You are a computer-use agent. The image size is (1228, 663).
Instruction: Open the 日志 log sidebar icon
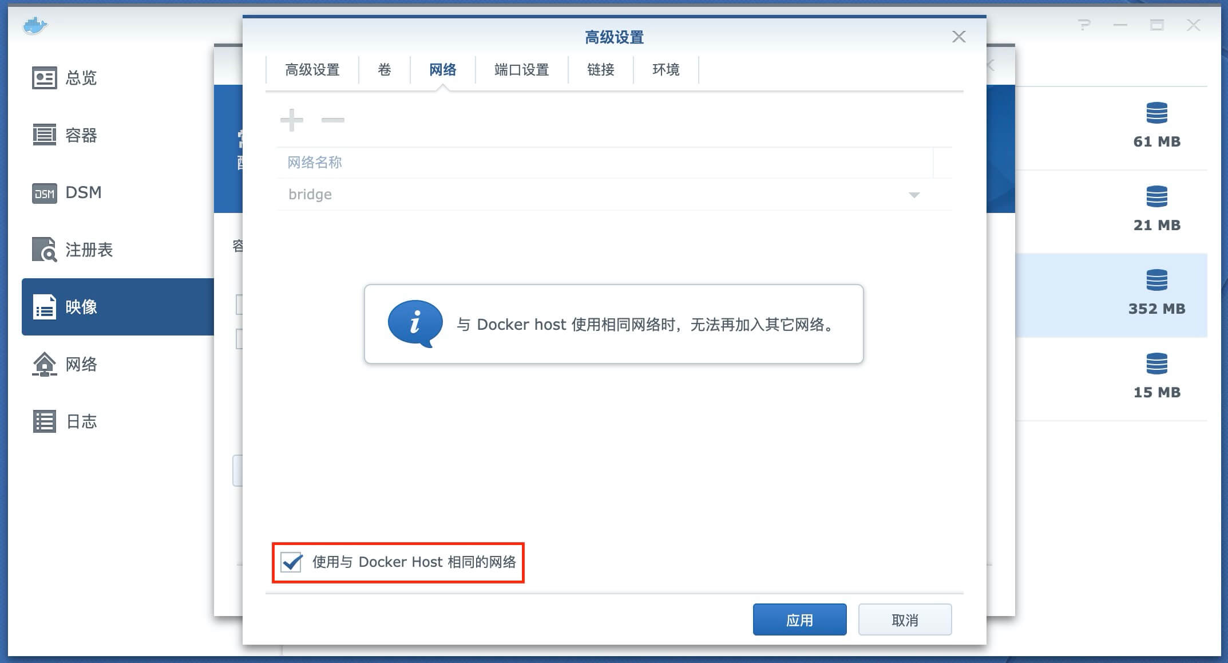[x=44, y=421]
